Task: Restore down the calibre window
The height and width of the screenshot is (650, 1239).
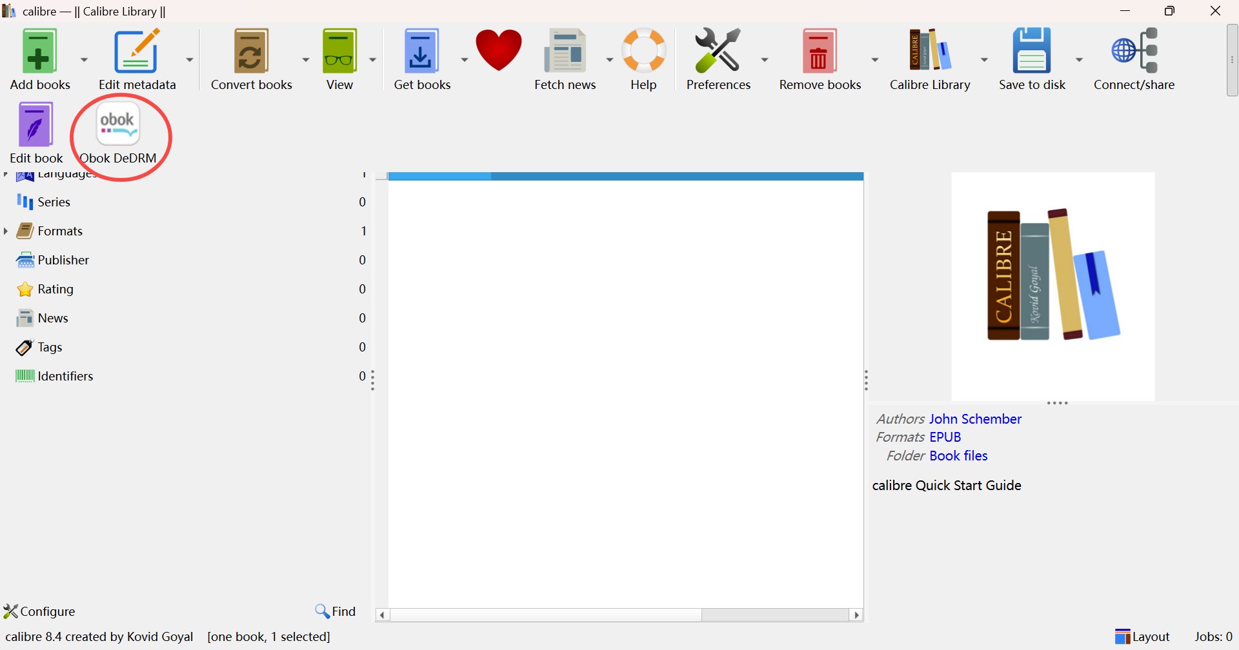Action: 1171,11
